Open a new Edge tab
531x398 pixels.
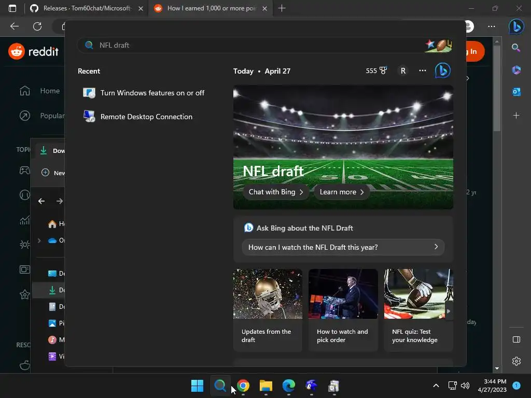coord(282,8)
